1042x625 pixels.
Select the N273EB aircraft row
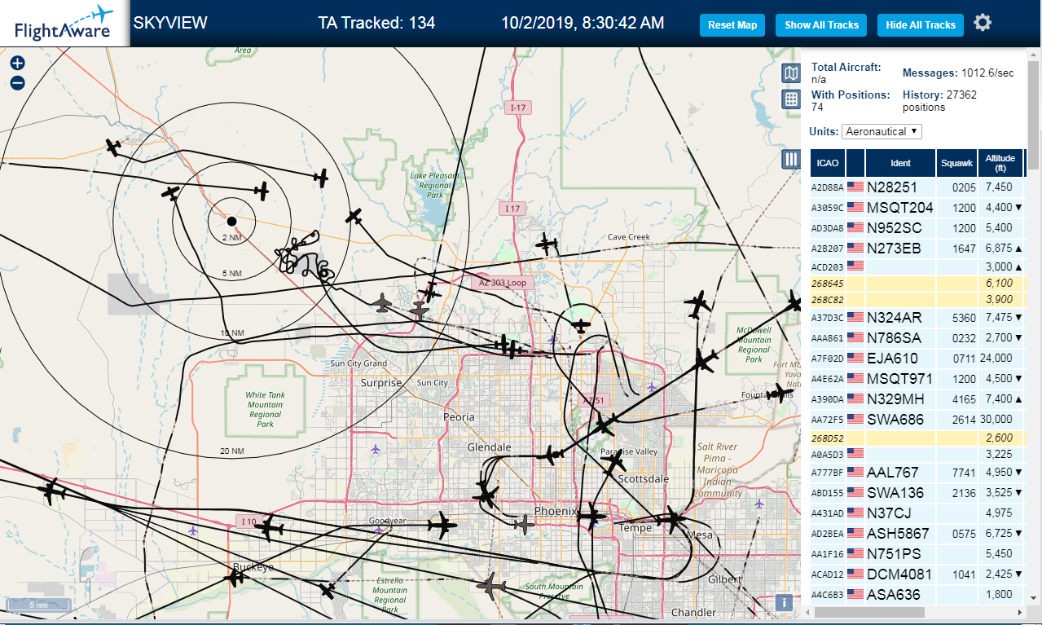pos(917,248)
